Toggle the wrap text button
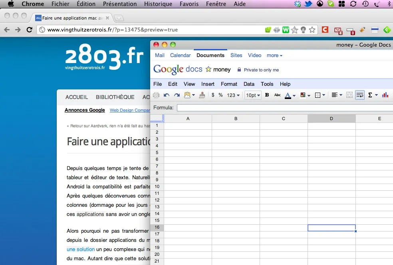Image resolution: width=393 pixels, height=265 pixels. pyautogui.click(x=360, y=95)
